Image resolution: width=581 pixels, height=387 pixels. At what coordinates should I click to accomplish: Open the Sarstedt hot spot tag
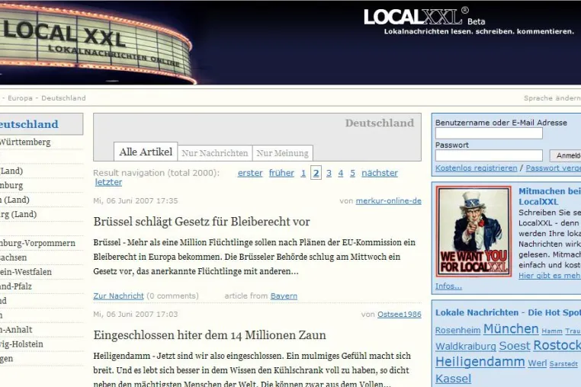[x=563, y=363]
